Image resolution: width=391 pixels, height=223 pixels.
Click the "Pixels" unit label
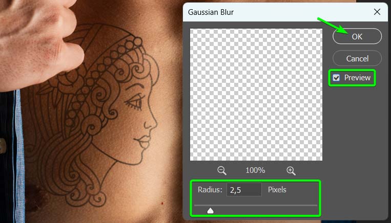point(277,190)
